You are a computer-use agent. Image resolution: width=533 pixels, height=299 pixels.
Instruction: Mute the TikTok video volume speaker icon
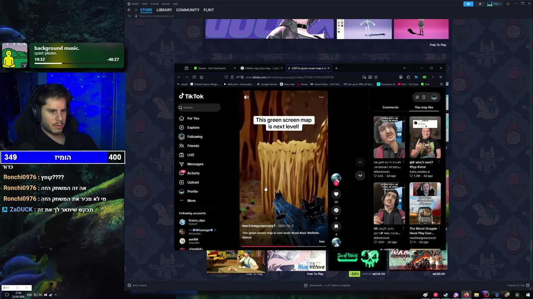coord(246,97)
